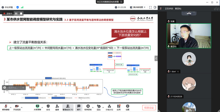Expand audio options arrow beside unmute
This screenshot has width=220, height=112.
(11, 108)
